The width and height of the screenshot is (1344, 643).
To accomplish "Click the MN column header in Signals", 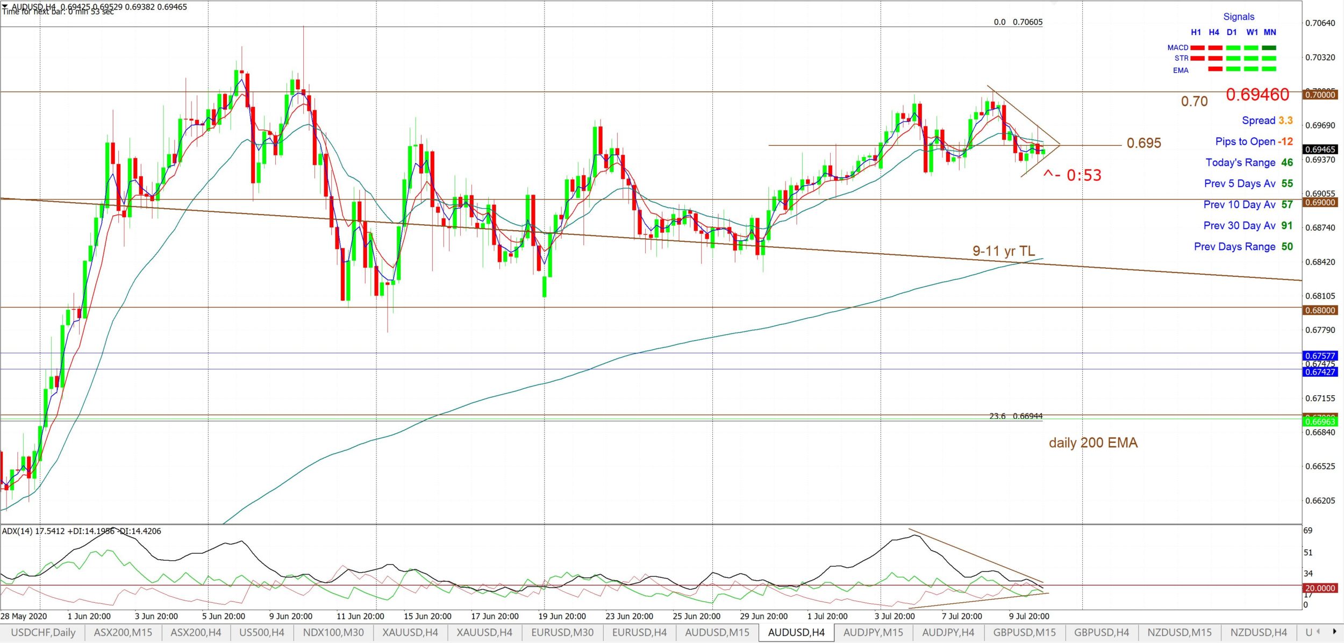I will tap(1270, 32).
